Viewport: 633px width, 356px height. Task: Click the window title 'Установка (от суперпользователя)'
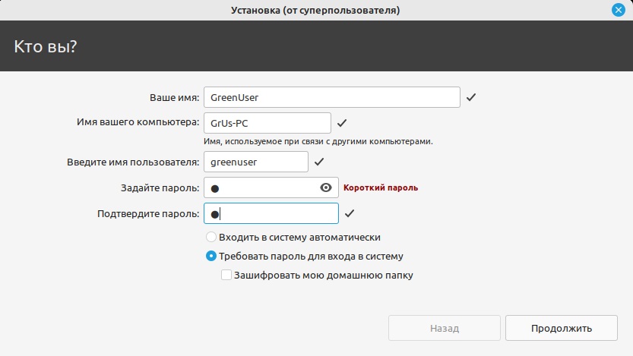[x=315, y=11]
